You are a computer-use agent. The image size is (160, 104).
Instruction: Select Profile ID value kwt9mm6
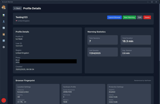pos(19,39)
